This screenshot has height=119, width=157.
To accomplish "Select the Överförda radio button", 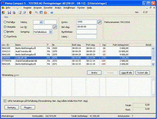I will 5,37.
